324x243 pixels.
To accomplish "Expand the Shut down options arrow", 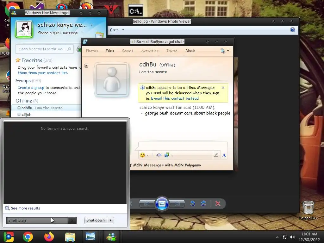I will pyautogui.click(x=111, y=220).
